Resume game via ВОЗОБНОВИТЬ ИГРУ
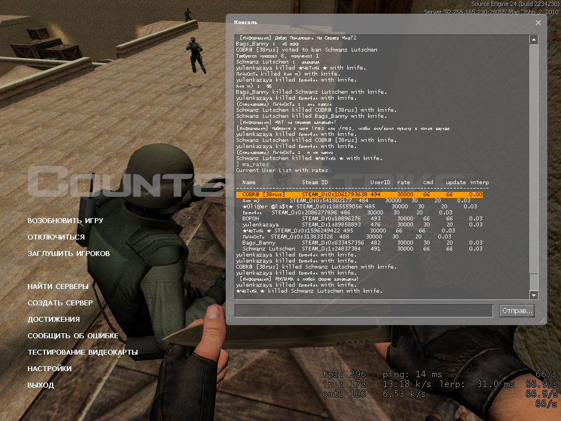The image size is (561, 421). (65, 220)
